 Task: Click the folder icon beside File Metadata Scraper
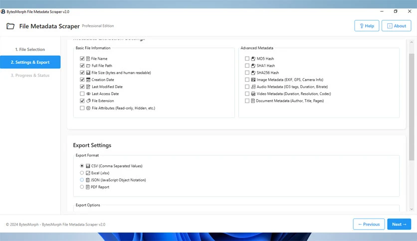pos(10,26)
